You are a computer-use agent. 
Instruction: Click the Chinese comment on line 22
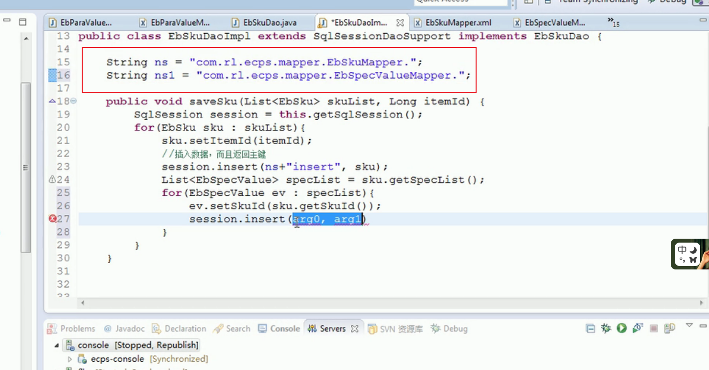[214, 154]
